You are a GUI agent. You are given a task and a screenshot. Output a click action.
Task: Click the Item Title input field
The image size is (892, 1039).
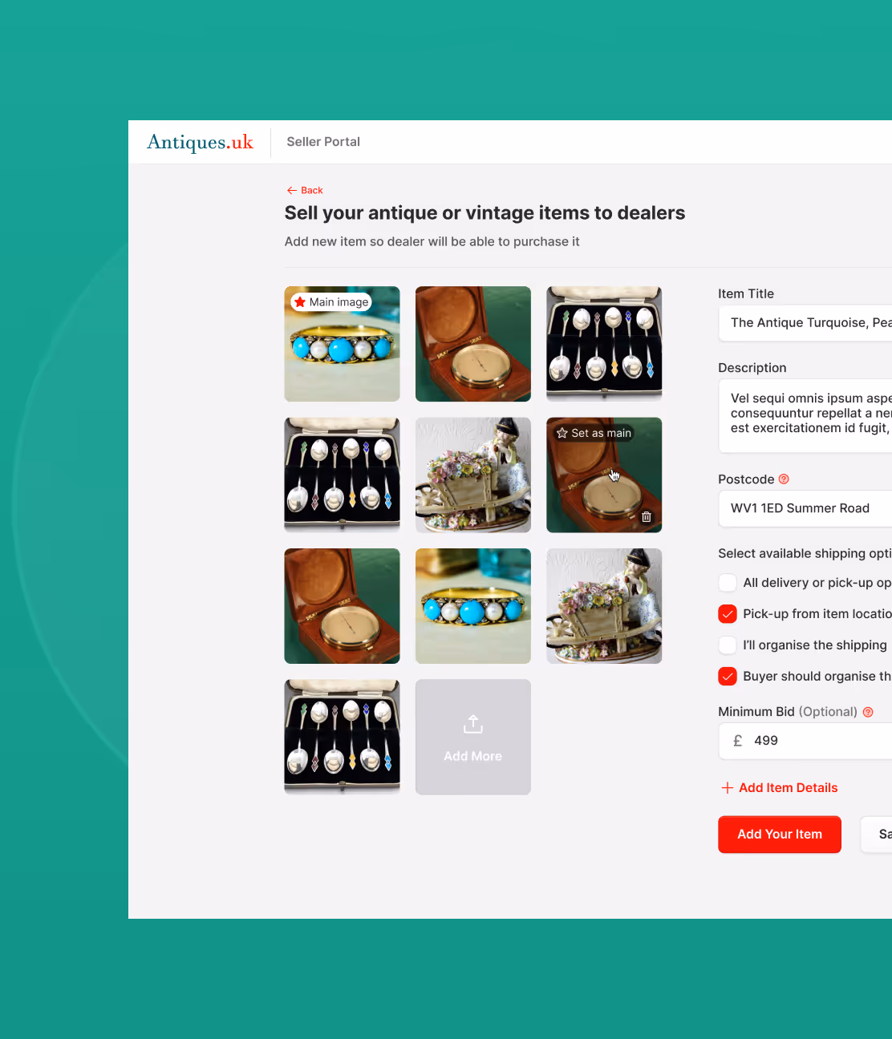click(805, 323)
